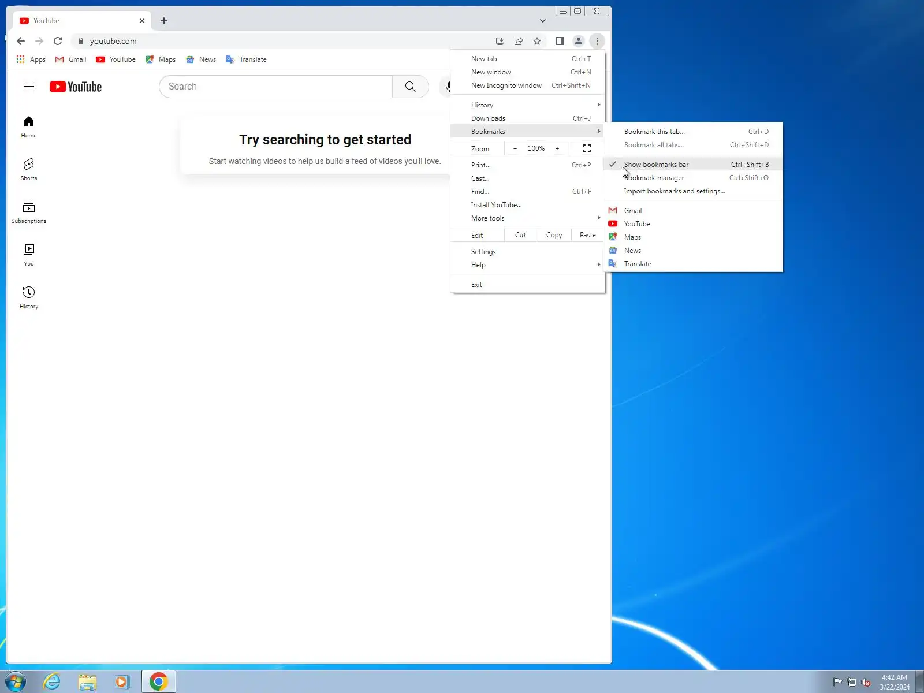Open History in YouTube sidebar
Viewport: 924px width, 693px height.
click(x=29, y=298)
